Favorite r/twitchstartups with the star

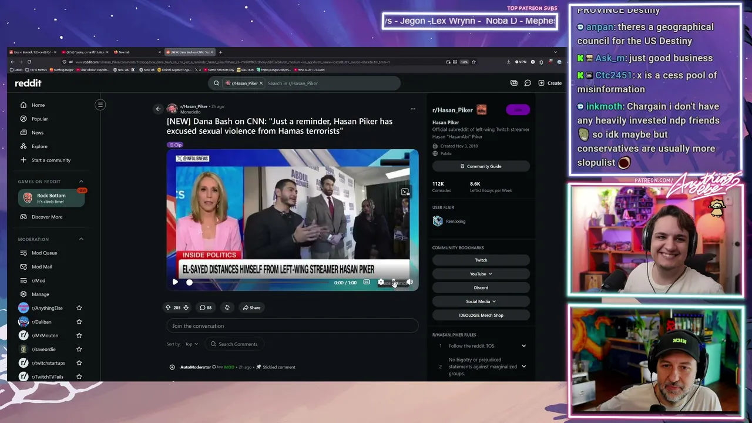pos(79,363)
